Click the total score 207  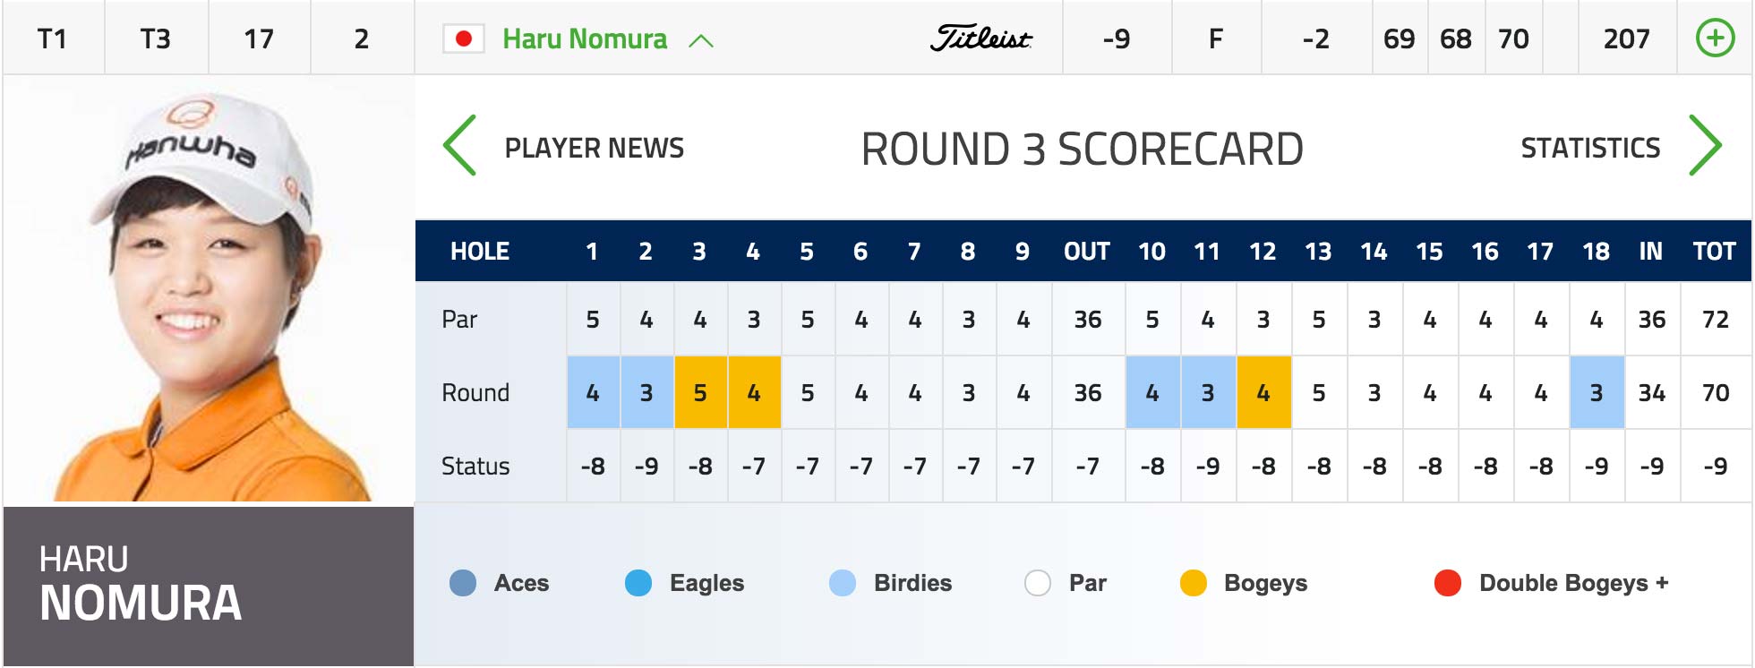click(x=1626, y=39)
